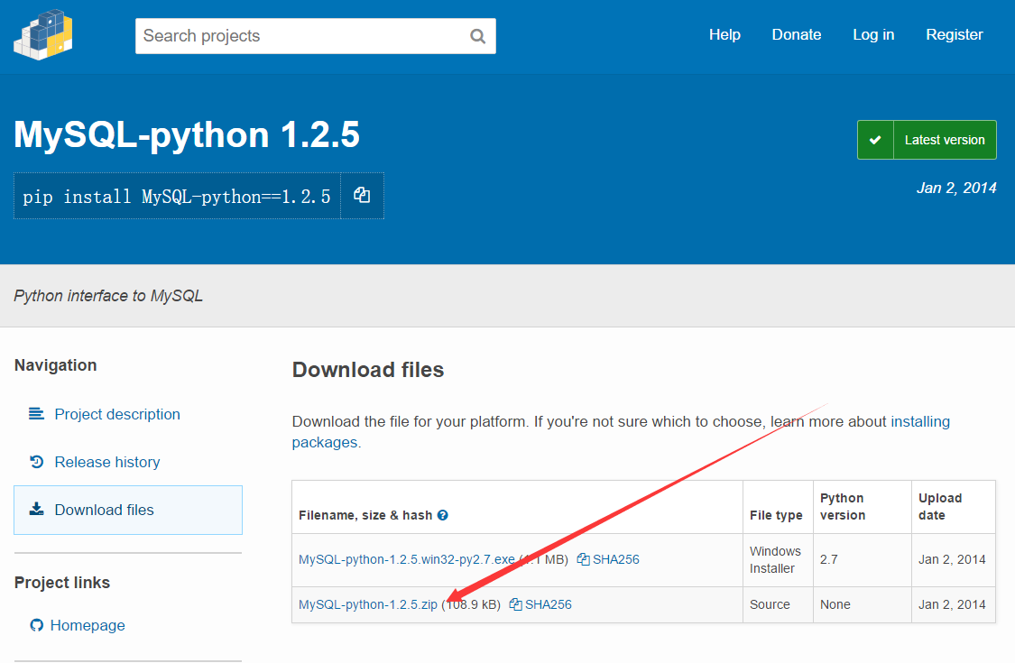The image size is (1015, 663).
Task: Click the Project description list icon
Action: [x=36, y=414]
